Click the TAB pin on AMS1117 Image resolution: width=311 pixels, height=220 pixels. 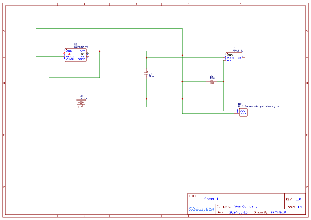click(x=239, y=57)
